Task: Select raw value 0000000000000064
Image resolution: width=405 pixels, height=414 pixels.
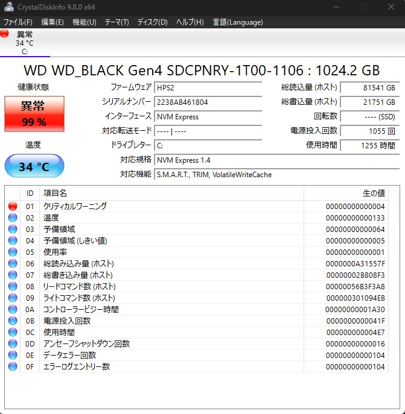Action: 355,229
